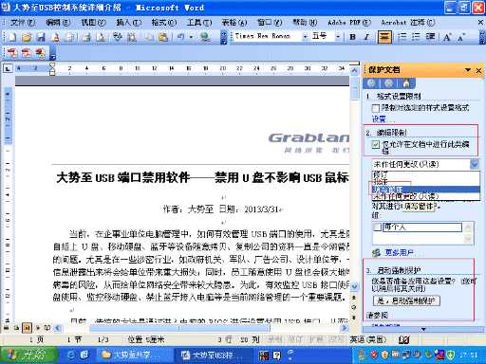The height and width of the screenshot is (364, 486).
Task: Click Internet Explorer quick launch icon
Action: click(x=71, y=355)
